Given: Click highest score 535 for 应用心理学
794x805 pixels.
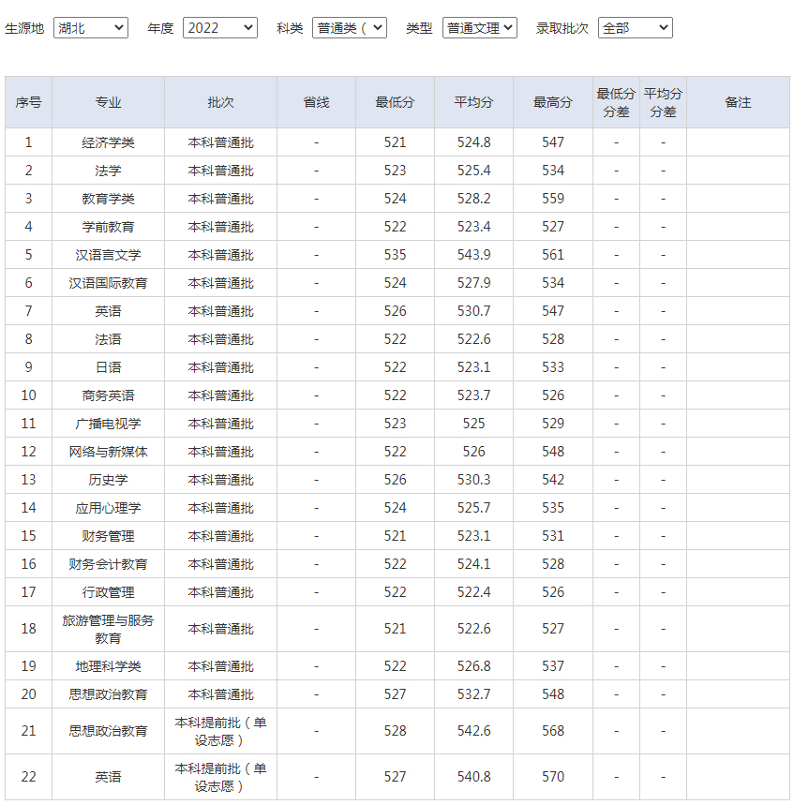Looking at the screenshot, I should tap(553, 508).
